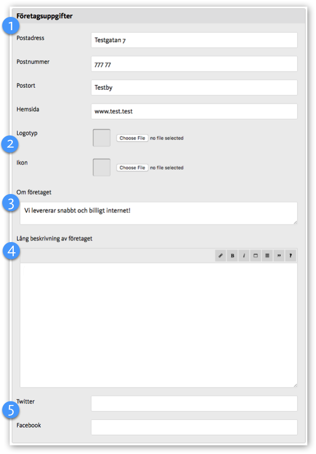Screen dimensions: 316x454
Task: Focus the Hemsida input field
Action: [194, 111]
